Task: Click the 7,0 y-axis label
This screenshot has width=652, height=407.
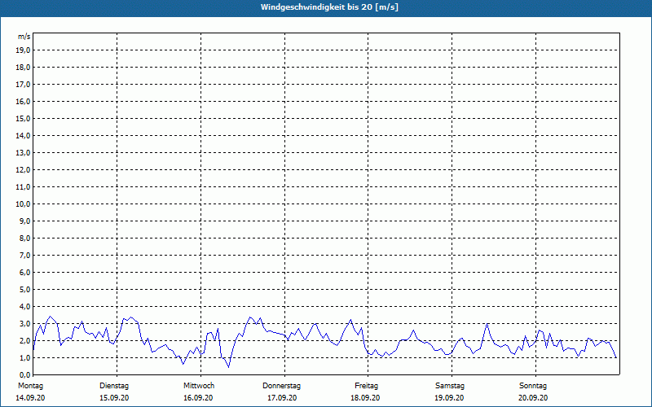Action: 24,255
